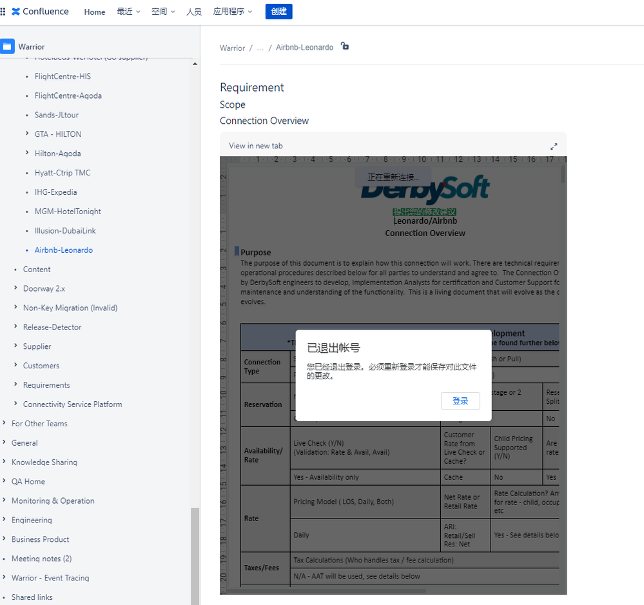Expand the For Other Teams section

(x=4, y=422)
